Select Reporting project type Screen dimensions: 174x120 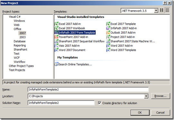tap(20, 45)
